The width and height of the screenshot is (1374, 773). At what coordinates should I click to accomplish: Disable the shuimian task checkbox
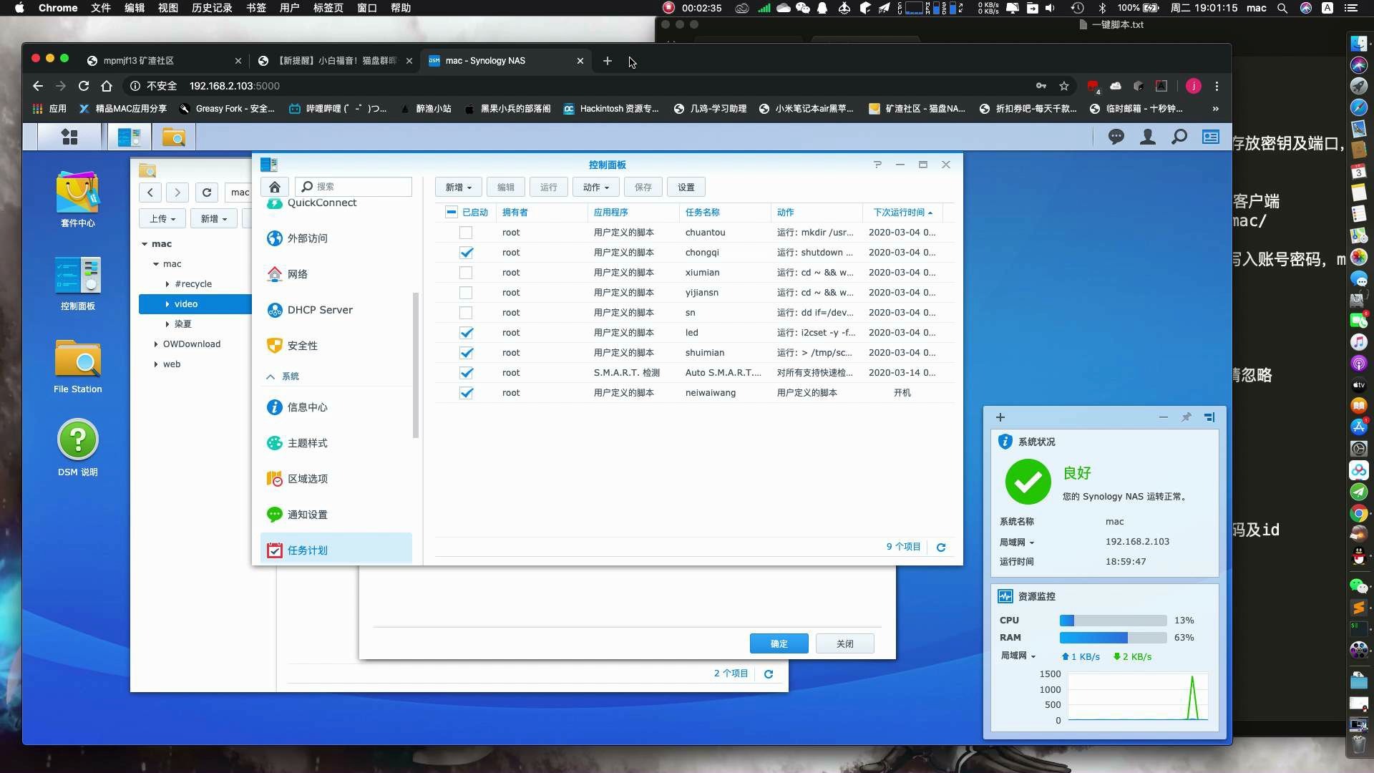[466, 353]
